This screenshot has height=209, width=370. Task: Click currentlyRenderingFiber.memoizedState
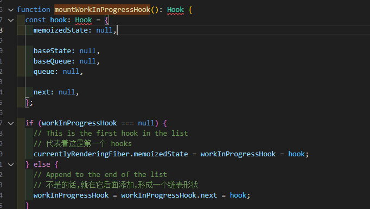tap(111, 154)
